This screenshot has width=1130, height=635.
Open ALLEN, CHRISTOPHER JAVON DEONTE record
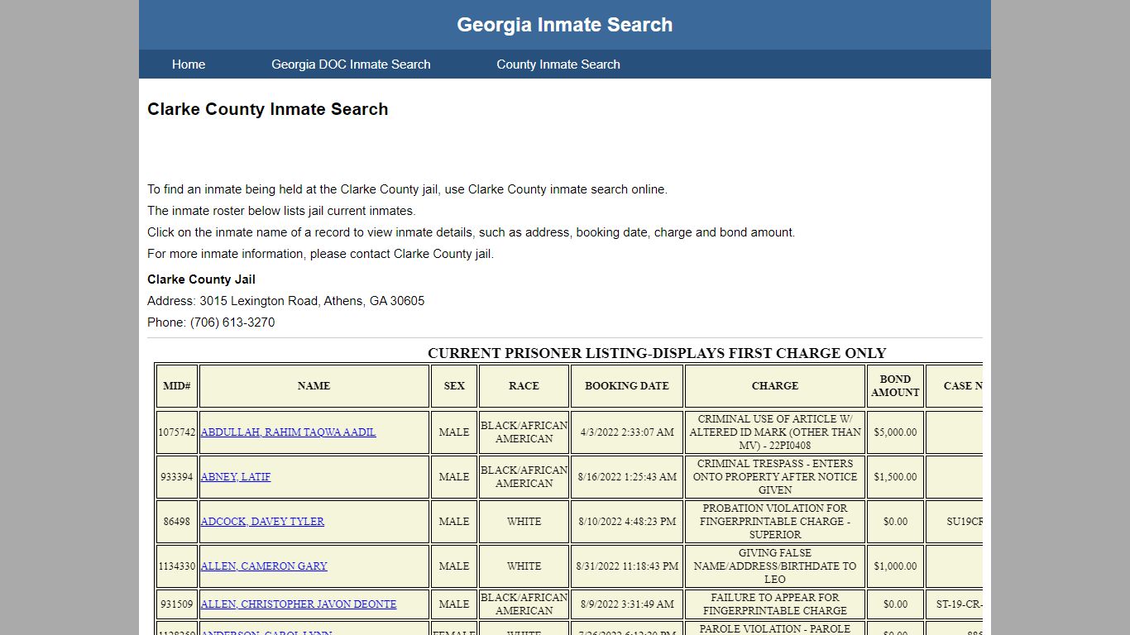coord(299,604)
